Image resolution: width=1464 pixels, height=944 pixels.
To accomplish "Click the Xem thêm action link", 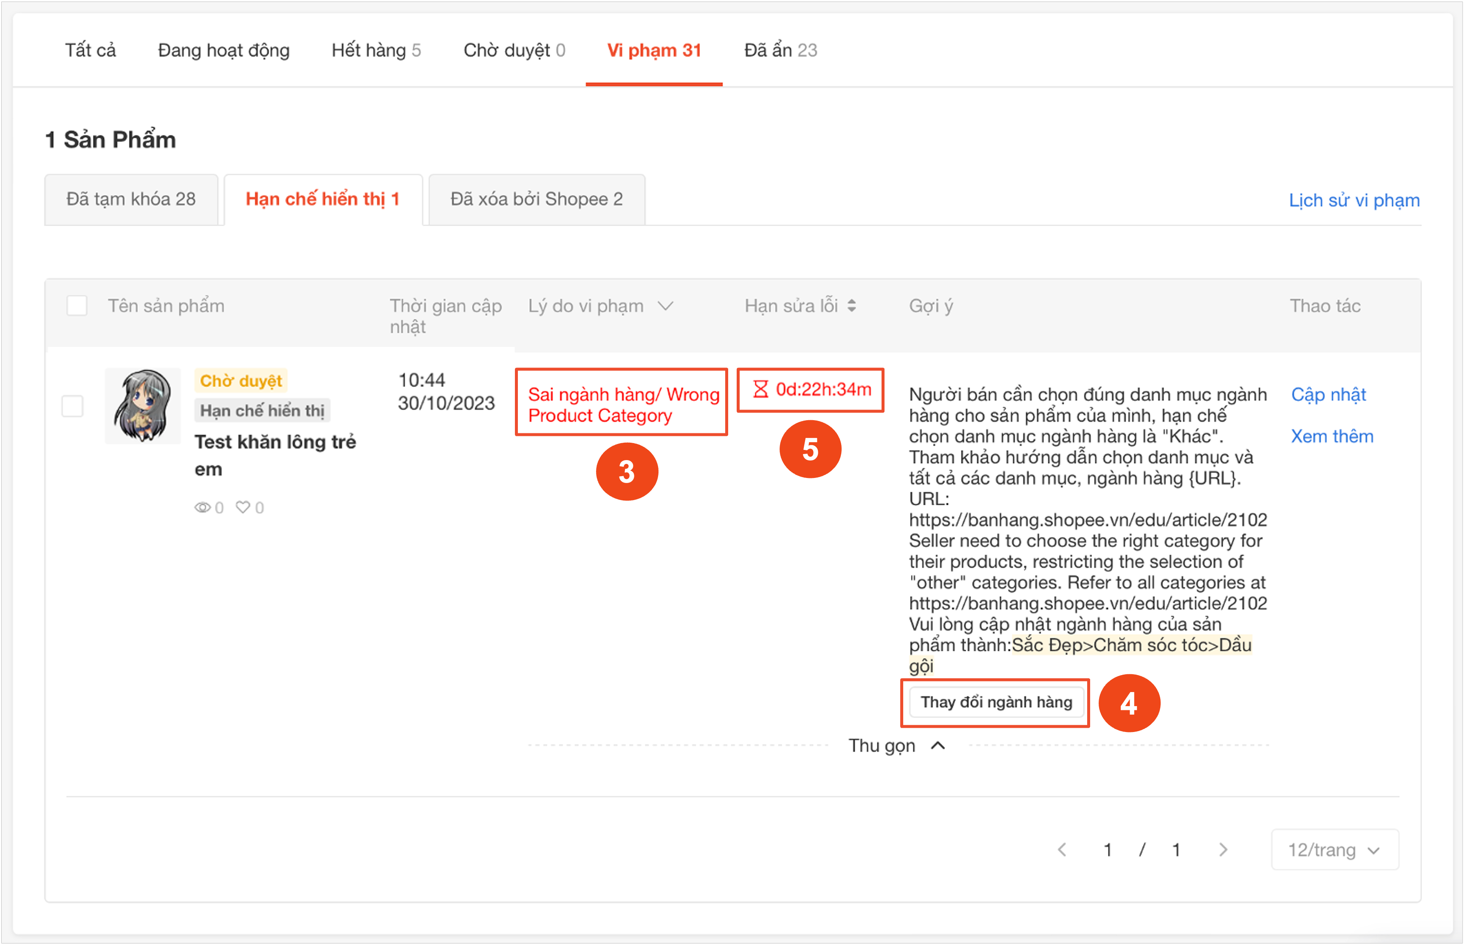I will 1331,436.
